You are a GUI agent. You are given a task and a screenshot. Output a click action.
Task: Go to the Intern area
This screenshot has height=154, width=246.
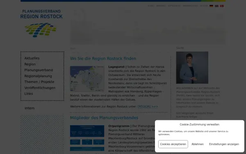point(30,108)
